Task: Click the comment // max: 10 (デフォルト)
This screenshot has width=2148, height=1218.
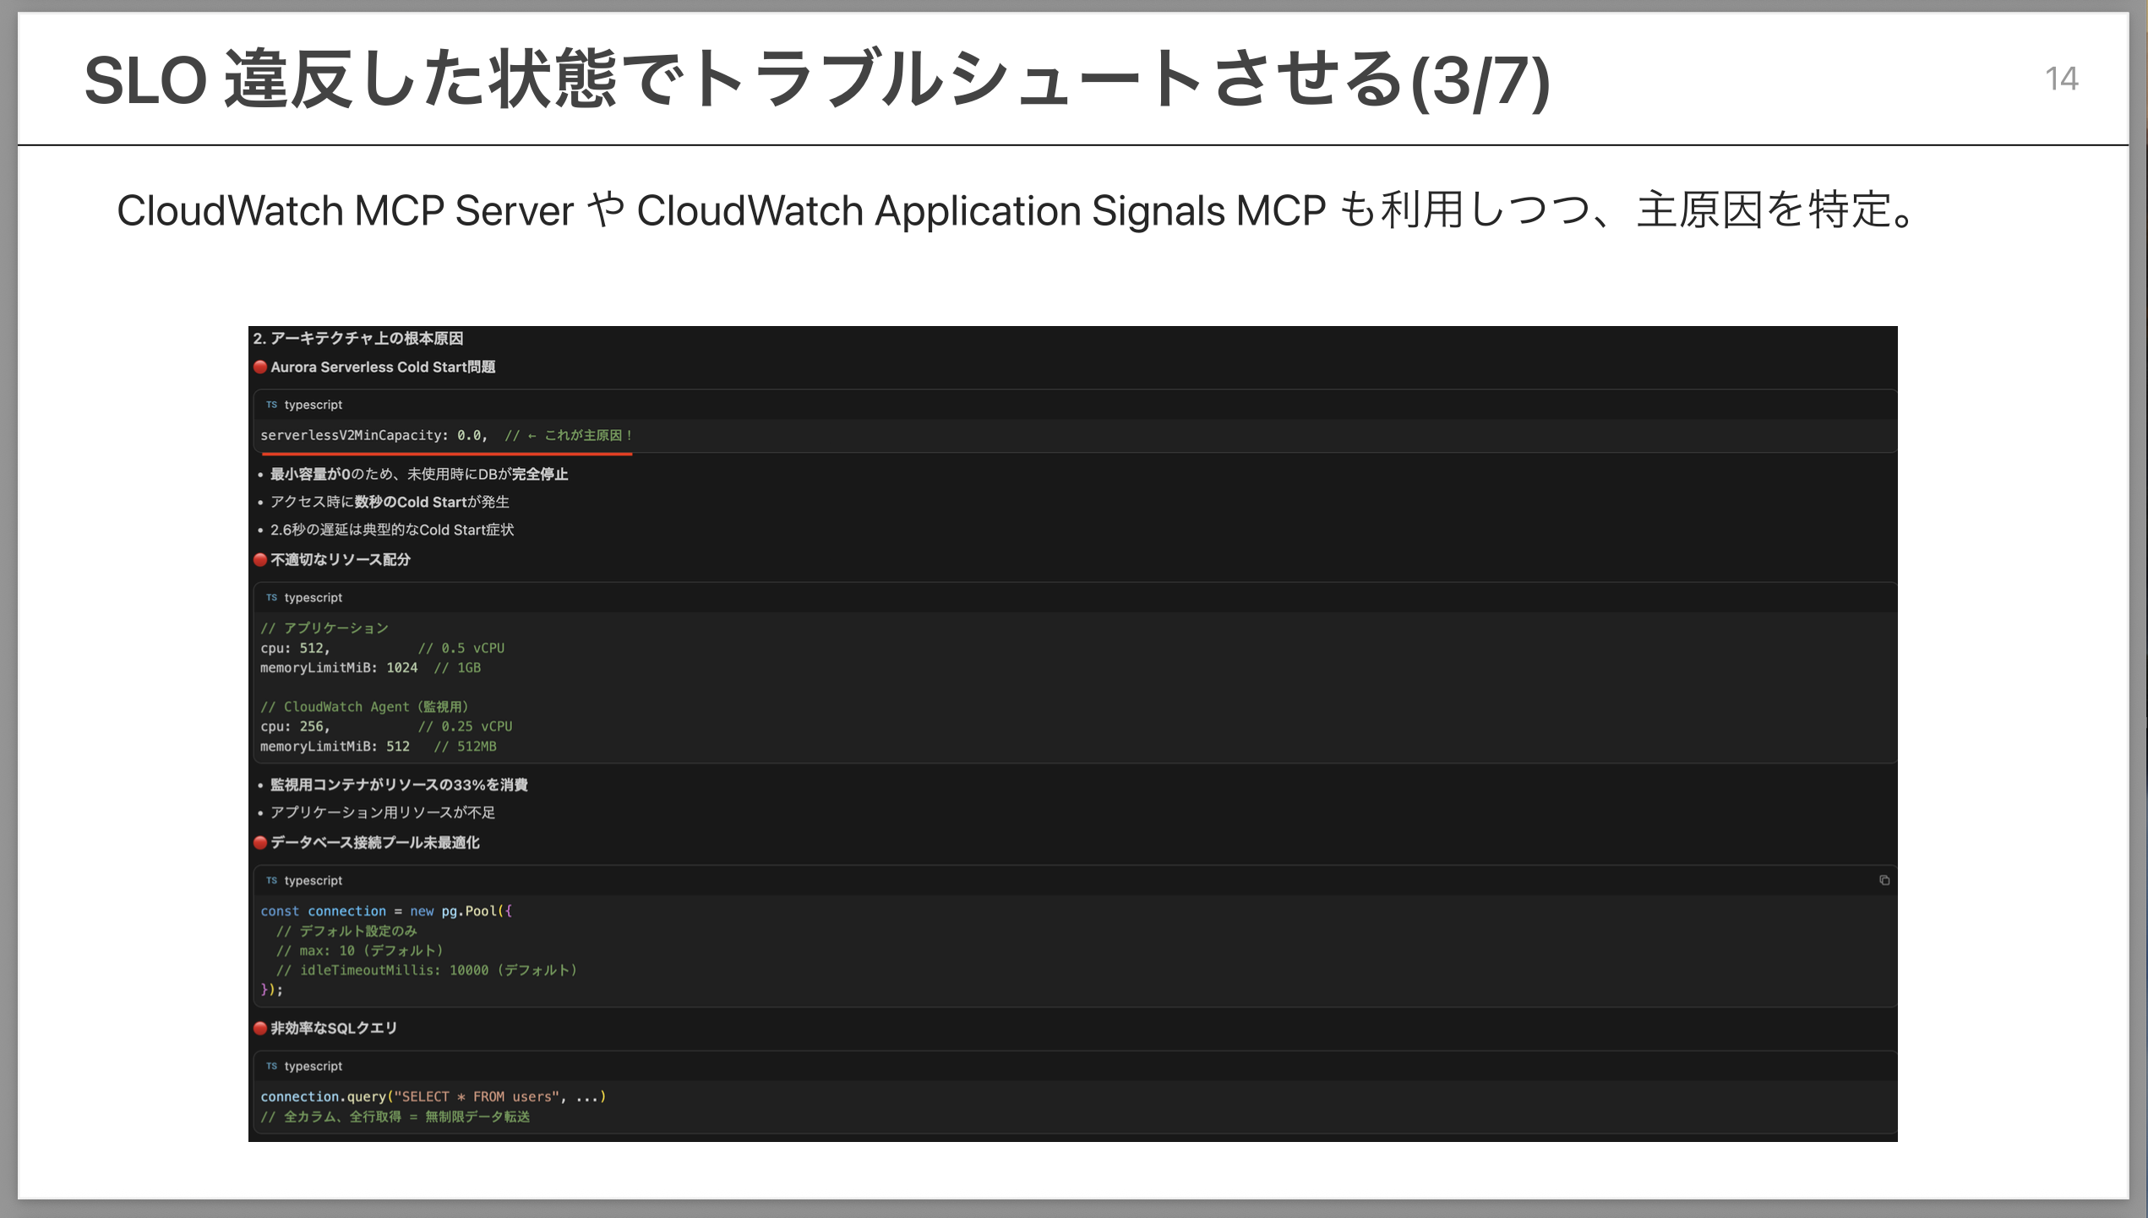Action: 359,950
